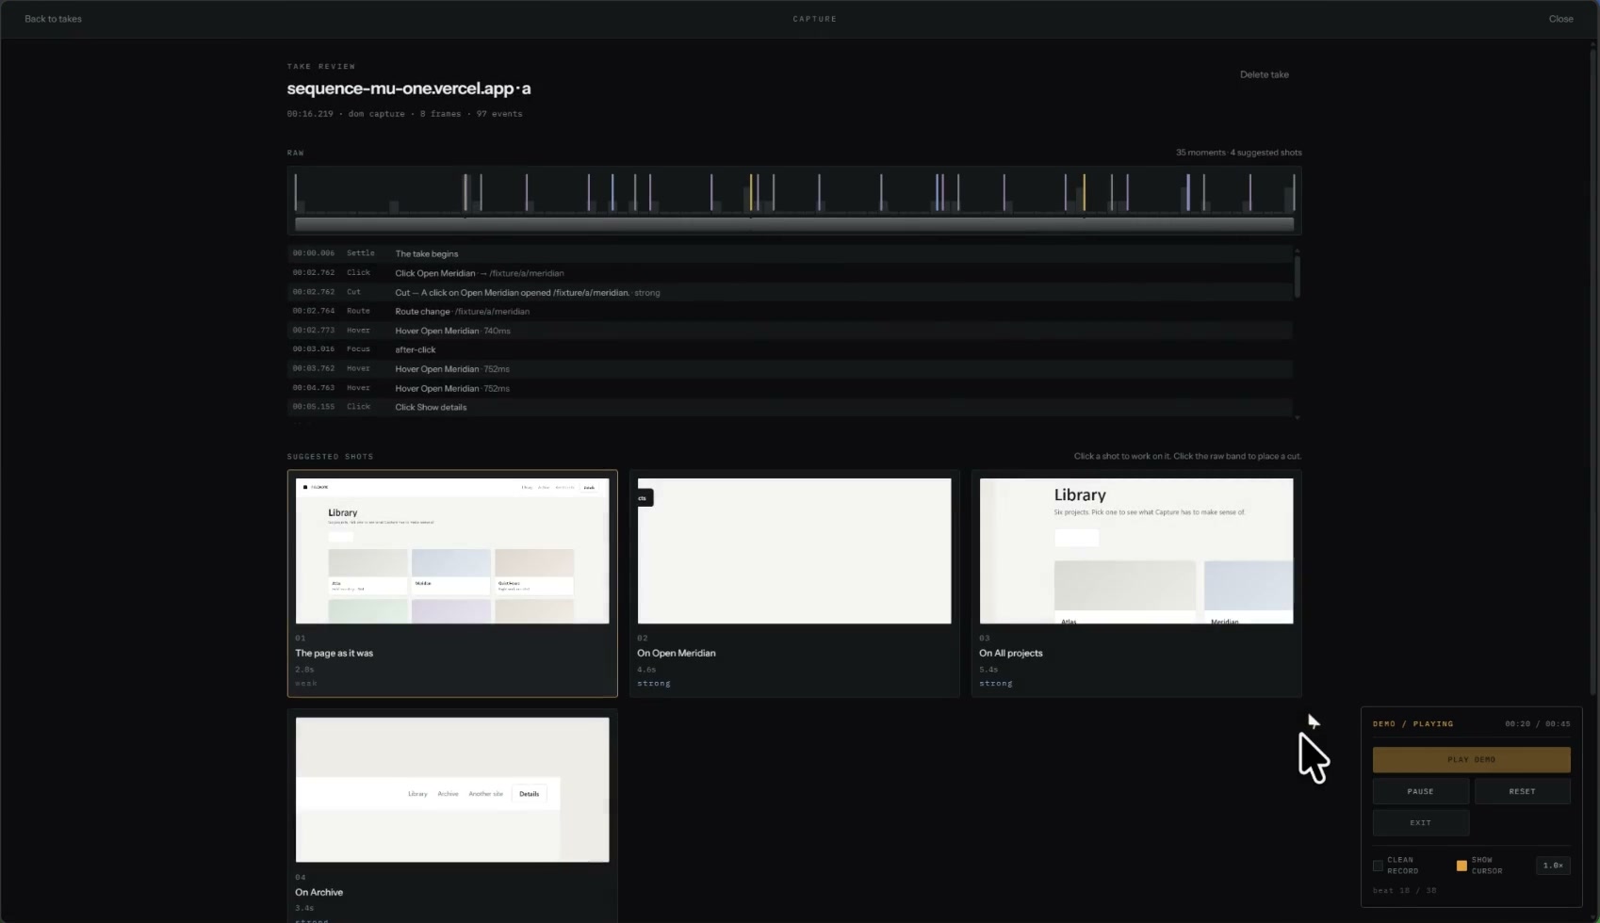Click the PLAY DEMO button
Viewport: 1600px width, 923px height.
(x=1471, y=759)
